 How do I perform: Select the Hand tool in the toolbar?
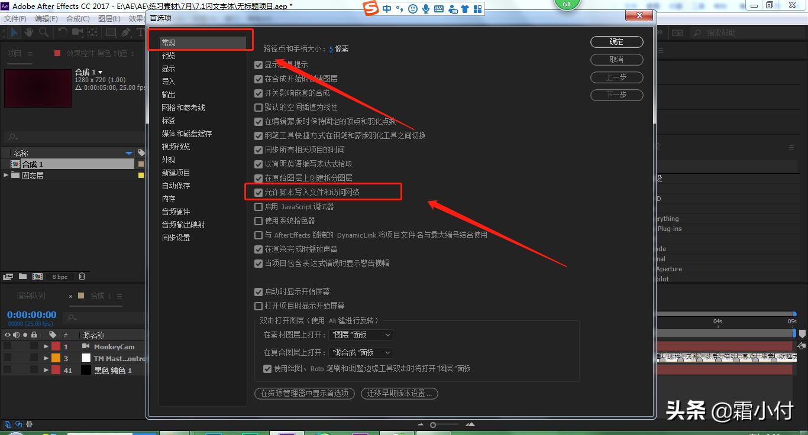(x=29, y=32)
